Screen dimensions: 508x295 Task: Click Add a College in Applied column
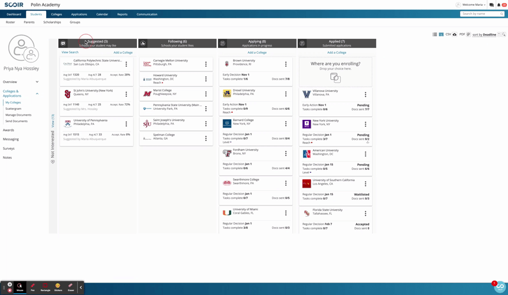(x=337, y=53)
